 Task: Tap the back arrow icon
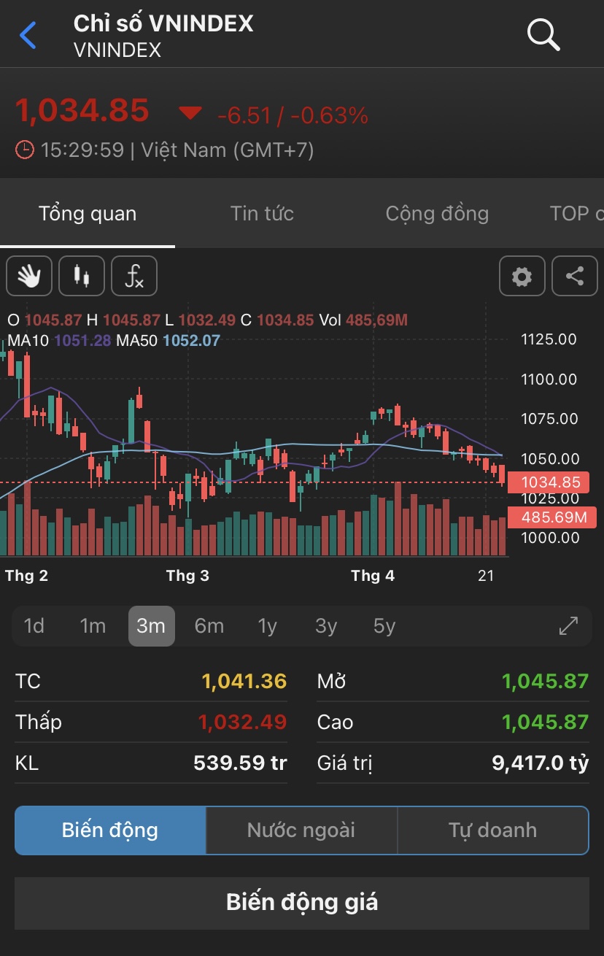28,35
